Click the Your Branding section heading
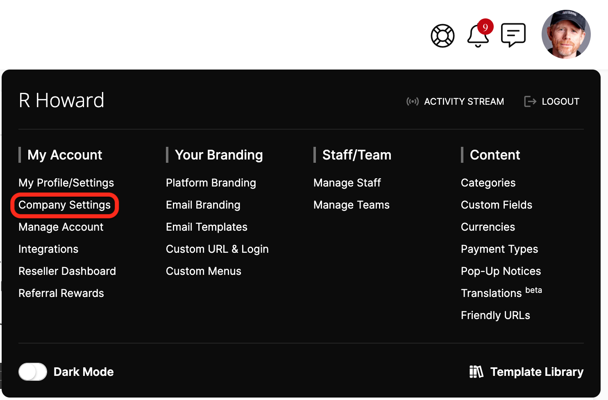 (219, 155)
